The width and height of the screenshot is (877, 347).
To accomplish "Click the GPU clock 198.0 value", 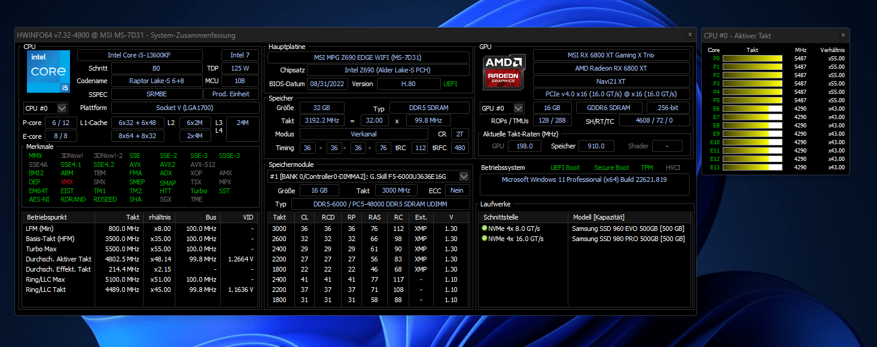I will 525,146.
